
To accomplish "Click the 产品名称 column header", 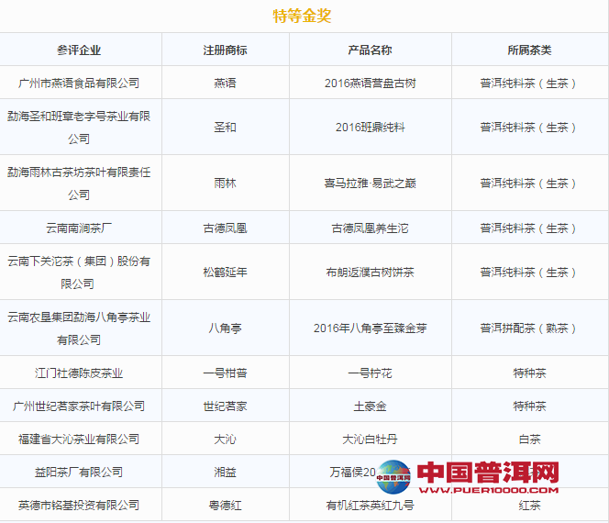I will coord(371,50).
